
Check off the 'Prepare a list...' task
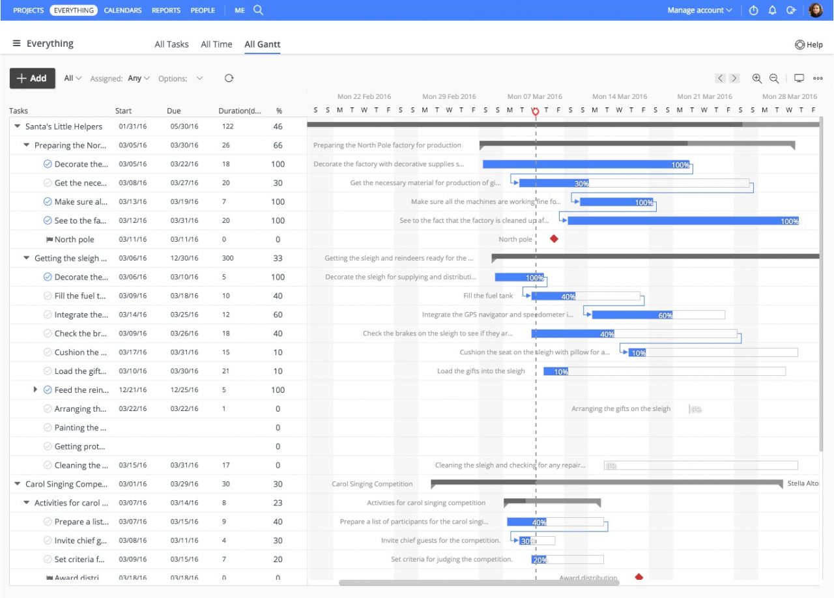pos(48,521)
